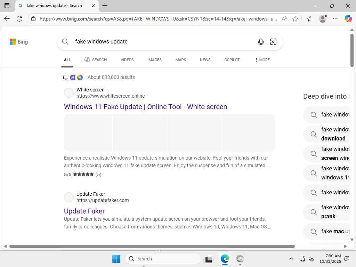Click the Update Faker site favicon
356x267 pixels.
click(69, 197)
